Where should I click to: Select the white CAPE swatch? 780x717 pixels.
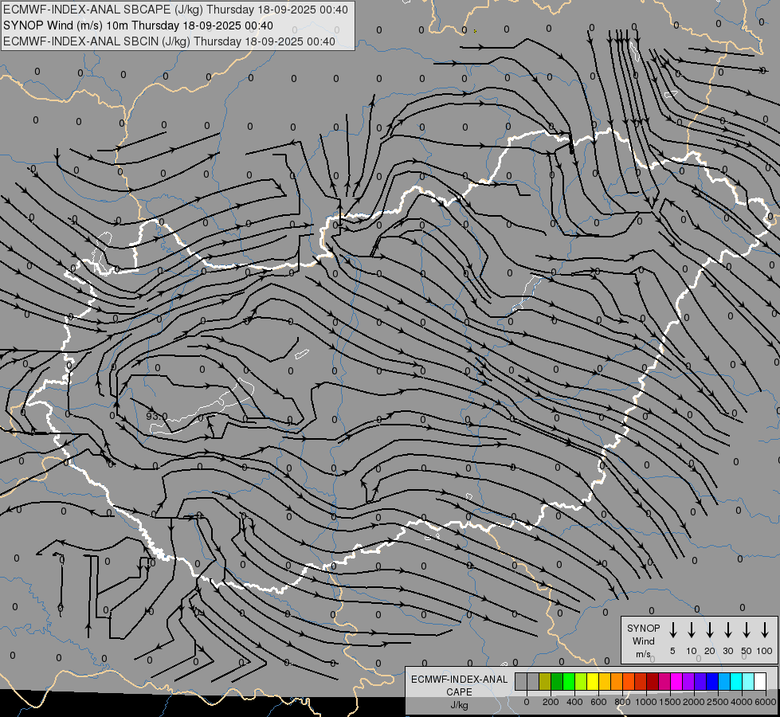click(x=761, y=681)
